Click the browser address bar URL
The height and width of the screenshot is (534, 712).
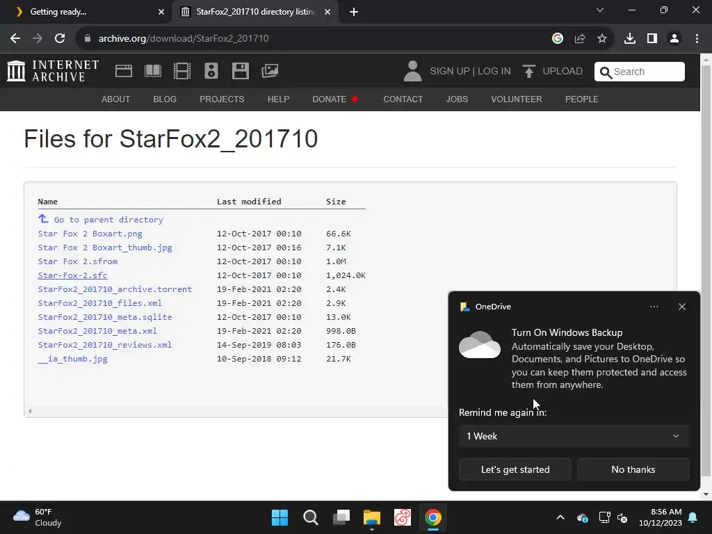coord(184,39)
